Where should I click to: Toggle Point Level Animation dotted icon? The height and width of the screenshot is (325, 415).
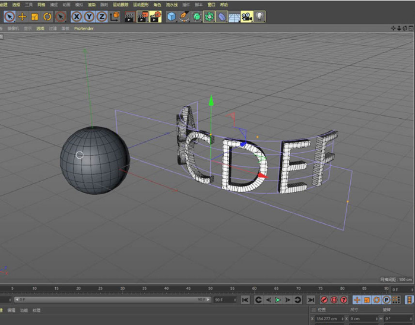396,300
